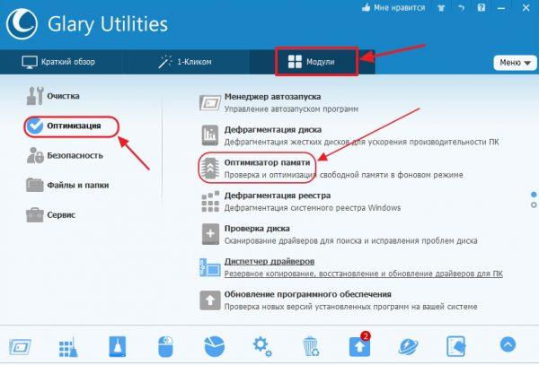Select Очистка category in sidebar

(x=53, y=96)
